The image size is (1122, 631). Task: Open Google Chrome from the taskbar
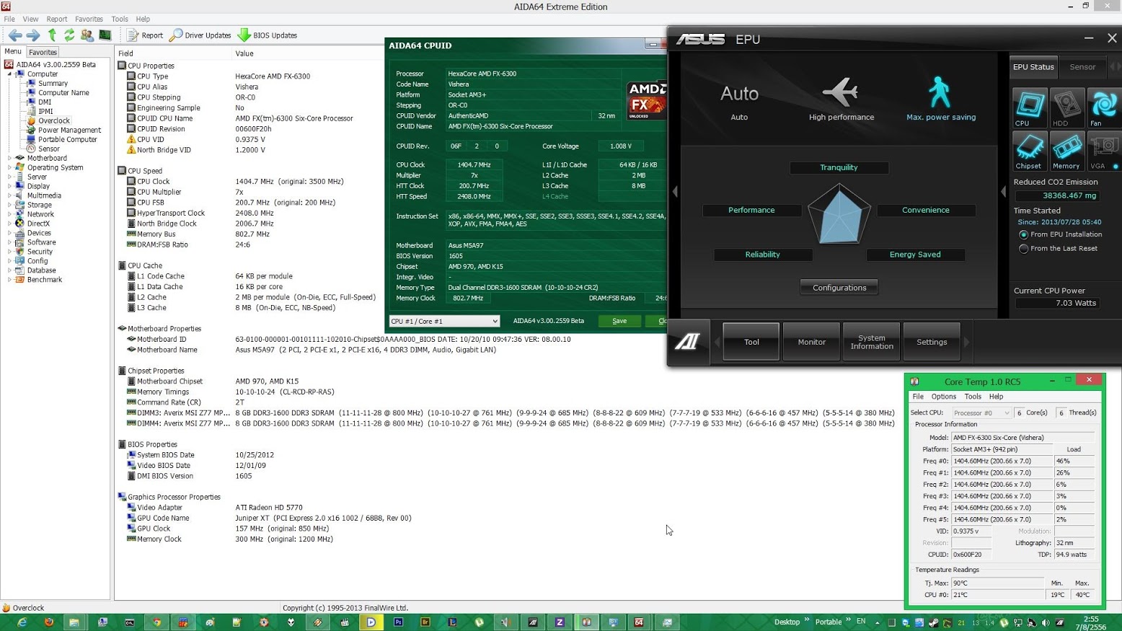(156, 622)
